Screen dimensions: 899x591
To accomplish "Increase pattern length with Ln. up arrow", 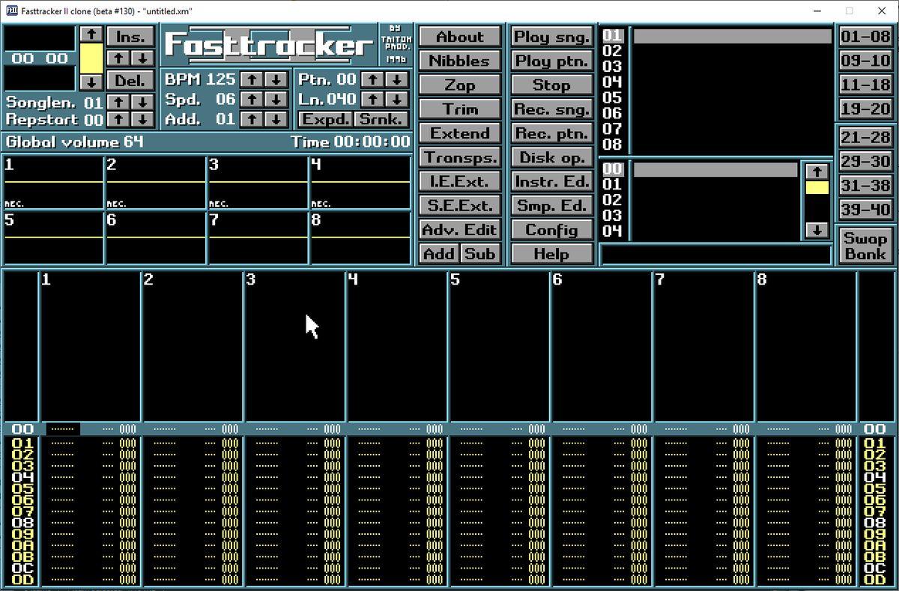I will tap(374, 99).
